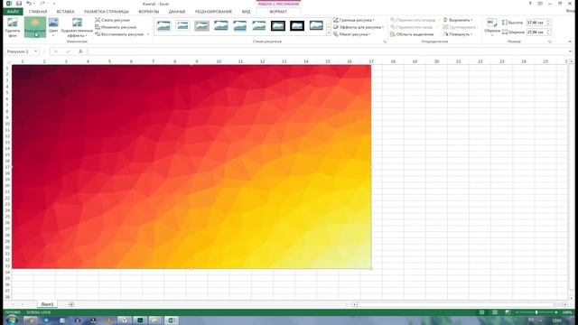This screenshot has width=578, height=325.
Task: Click the 100% zoom level
Action: 567,312
